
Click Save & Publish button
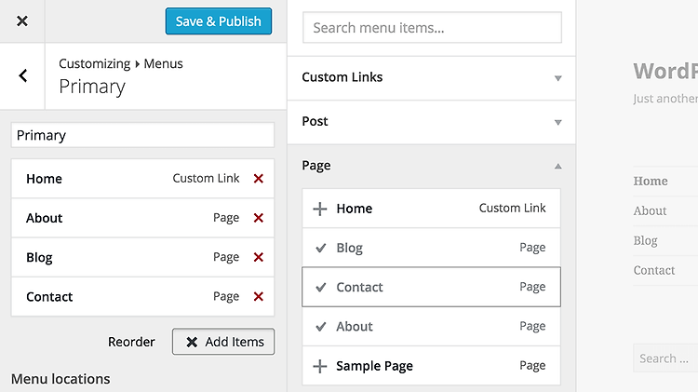[219, 20]
